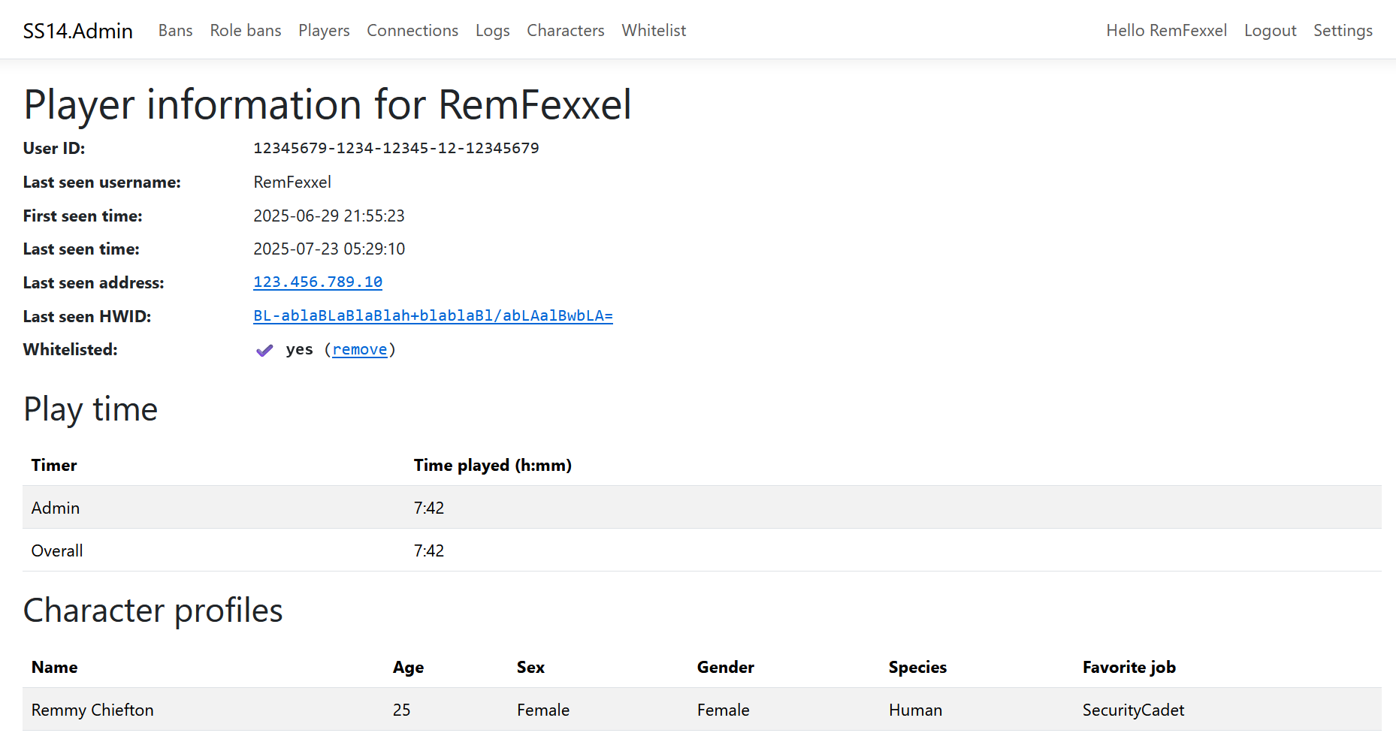
Task: Log out using the Logout link
Action: (x=1270, y=31)
